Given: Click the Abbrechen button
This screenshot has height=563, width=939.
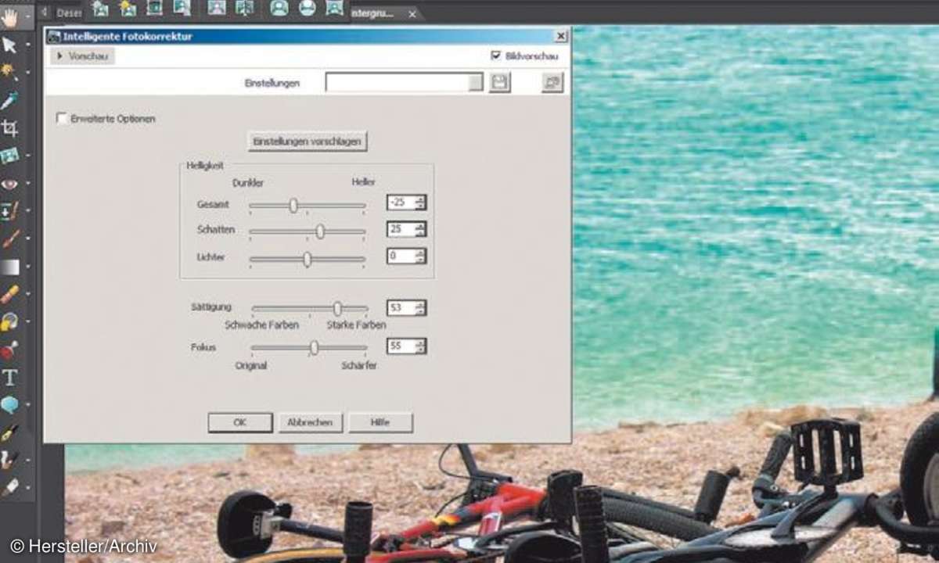Looking at the screenshot, I should pyautogui.click(x=310, y=422).
